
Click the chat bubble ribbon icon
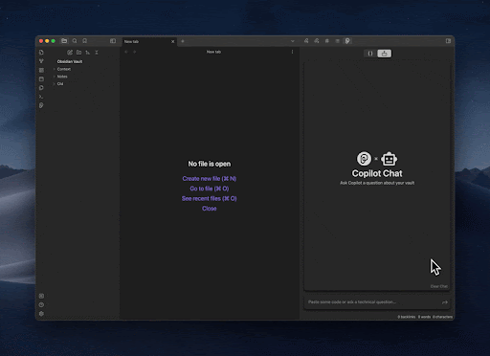(41, 88)
